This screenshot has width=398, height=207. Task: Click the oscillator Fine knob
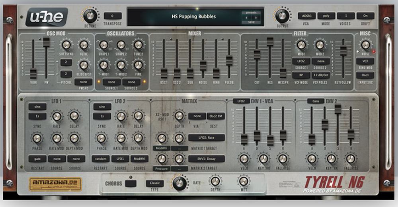tap(139, 65)
